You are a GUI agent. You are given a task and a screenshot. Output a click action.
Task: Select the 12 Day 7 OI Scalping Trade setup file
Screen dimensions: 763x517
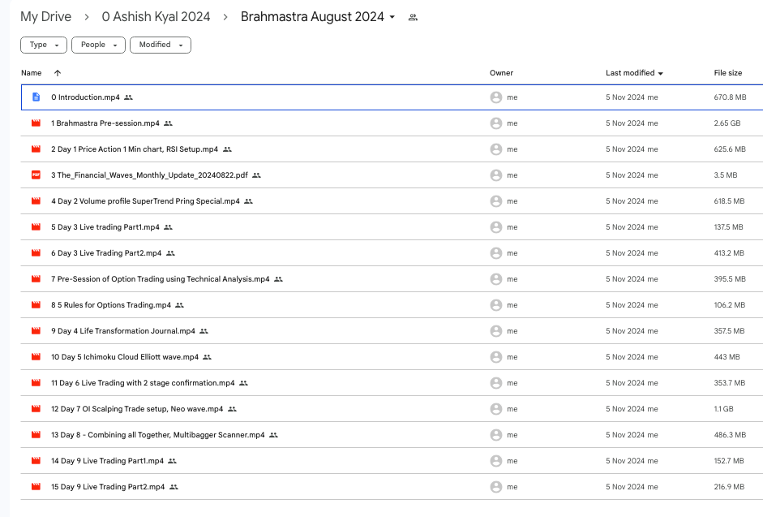tap(137, 409)
